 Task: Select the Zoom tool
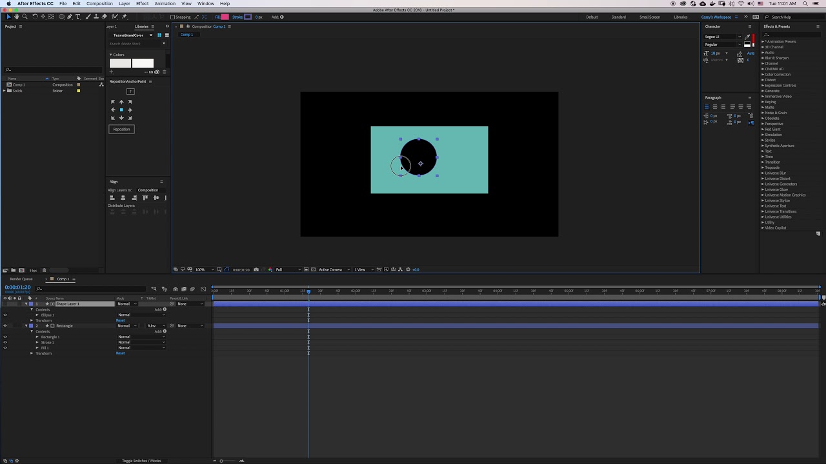point(25,17)
